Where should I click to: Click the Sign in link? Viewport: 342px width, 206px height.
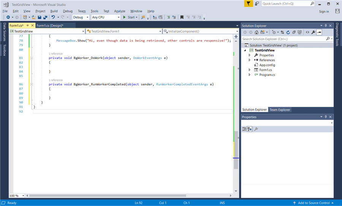pos(324,11)
